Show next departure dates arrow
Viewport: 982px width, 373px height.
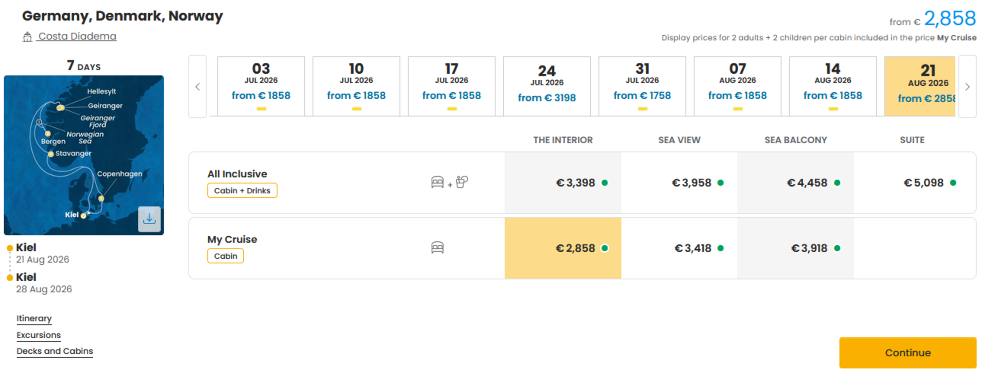pyautogui.click(x=967, y=87)
